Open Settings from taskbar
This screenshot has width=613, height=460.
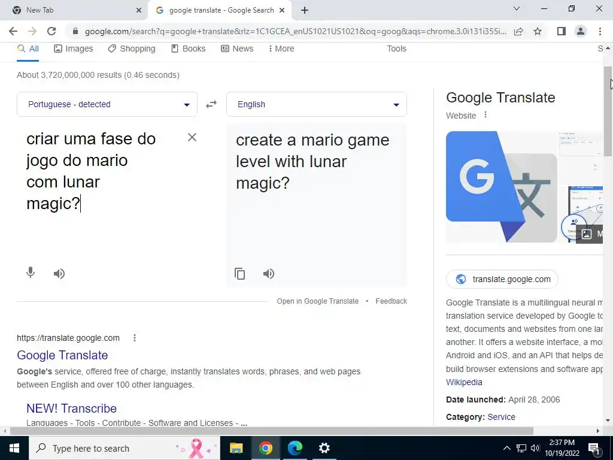(324, 448)
